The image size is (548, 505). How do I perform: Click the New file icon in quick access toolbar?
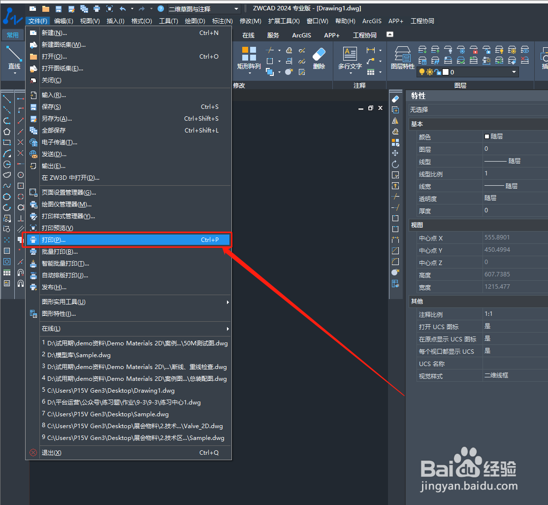[32, 9]
